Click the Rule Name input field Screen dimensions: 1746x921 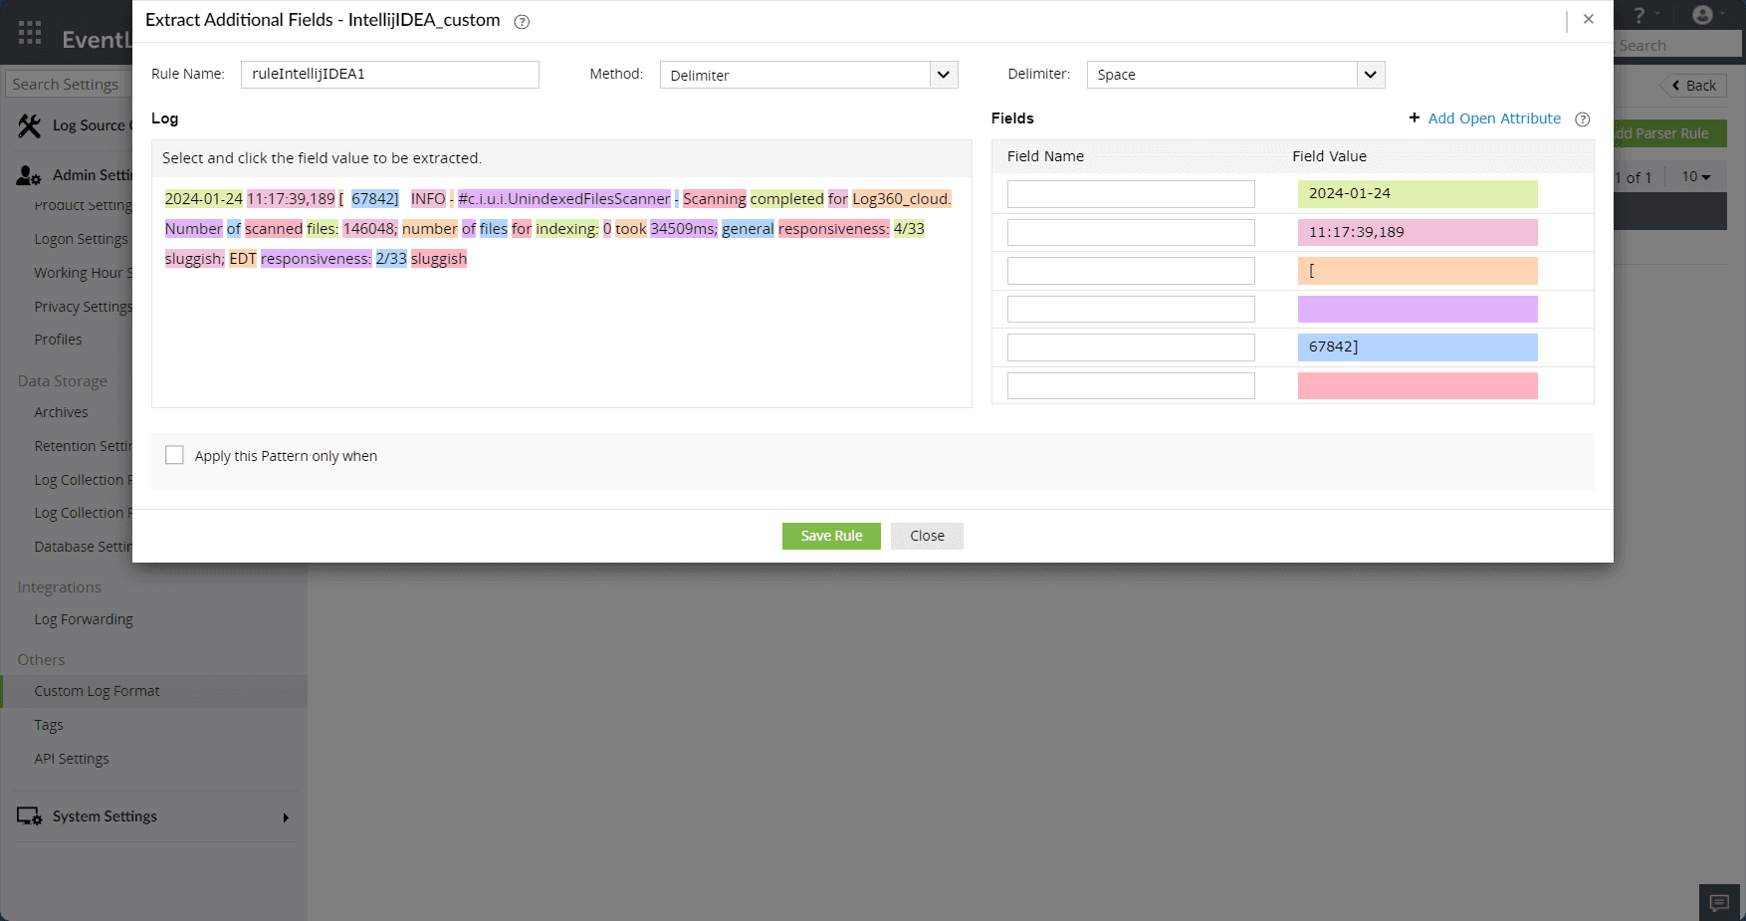pos(390,75)
